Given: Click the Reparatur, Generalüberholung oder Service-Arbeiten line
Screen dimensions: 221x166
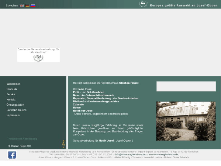Looking at the screenshot, I should [x=106, y=98].
